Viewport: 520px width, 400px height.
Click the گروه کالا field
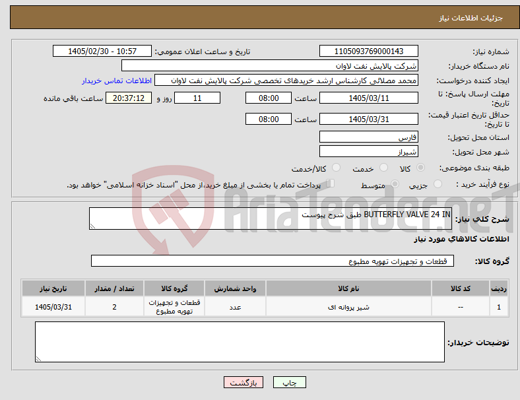[273, 261]
